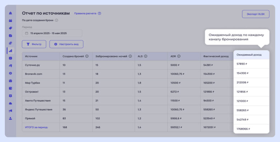Open the cloud sidebar icon

coord(10,103)
